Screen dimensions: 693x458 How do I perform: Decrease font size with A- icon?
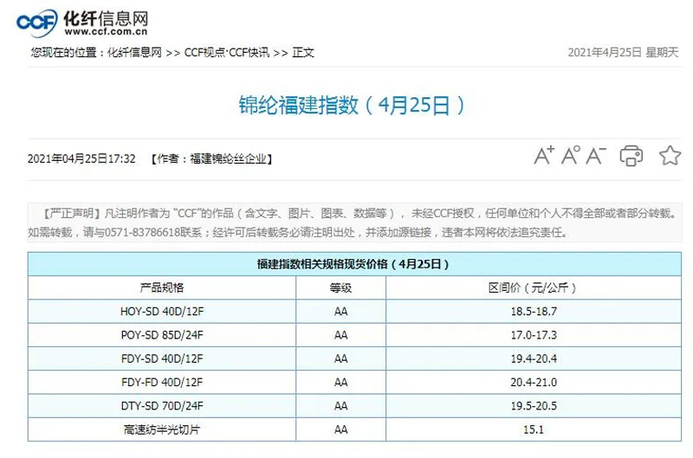click(596, 156)
